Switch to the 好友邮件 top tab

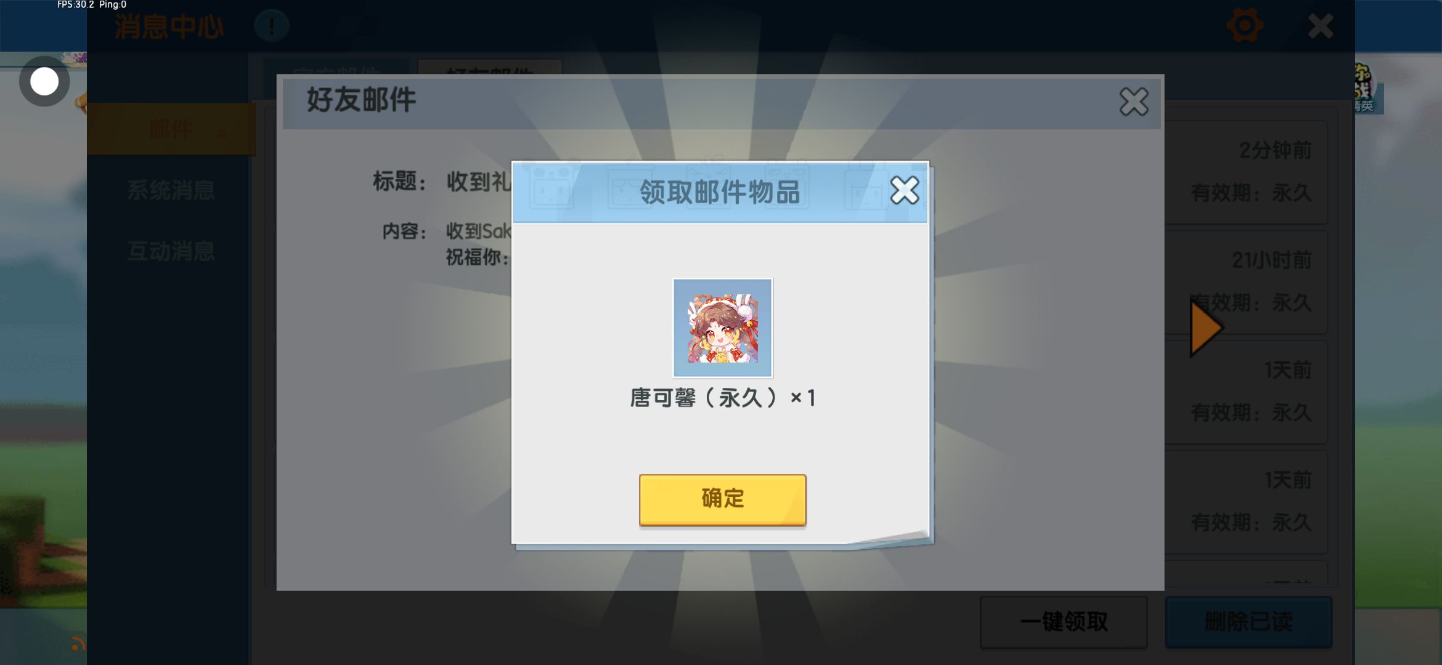coord(491,68)
